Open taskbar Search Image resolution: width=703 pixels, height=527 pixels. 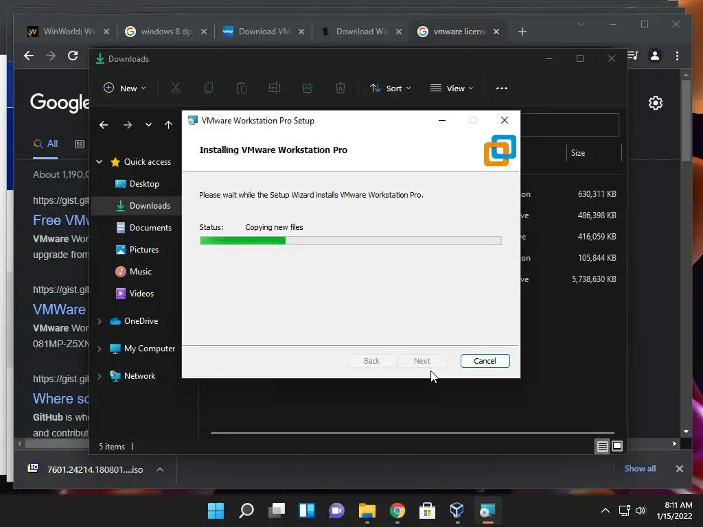[246, 511]
